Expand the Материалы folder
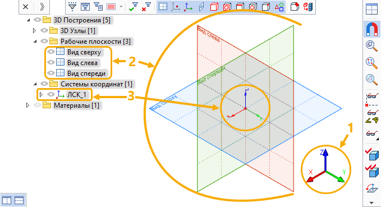The height and width of the screenshot is (207, 381). click(27, 105)
